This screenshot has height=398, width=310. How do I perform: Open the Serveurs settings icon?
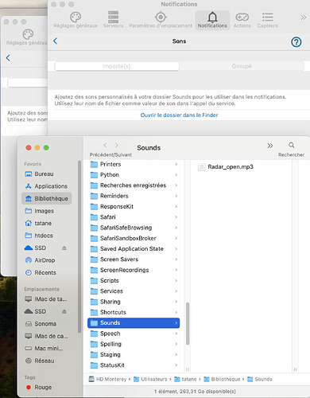click(113, 17)
